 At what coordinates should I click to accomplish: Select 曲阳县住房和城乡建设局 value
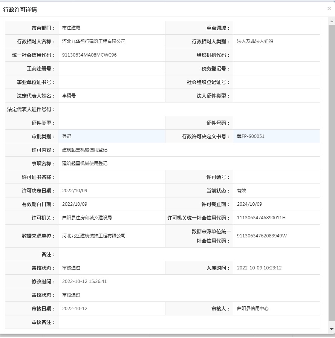[x=87, y=218]
